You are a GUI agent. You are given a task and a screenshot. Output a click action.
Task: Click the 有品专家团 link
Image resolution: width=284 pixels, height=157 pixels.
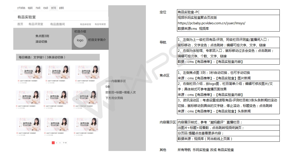coord(100,25)
